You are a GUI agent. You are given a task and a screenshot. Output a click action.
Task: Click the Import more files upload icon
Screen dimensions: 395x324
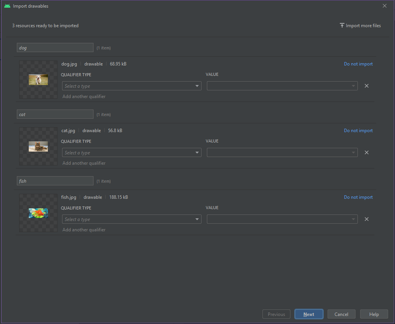tap(342, 26)
